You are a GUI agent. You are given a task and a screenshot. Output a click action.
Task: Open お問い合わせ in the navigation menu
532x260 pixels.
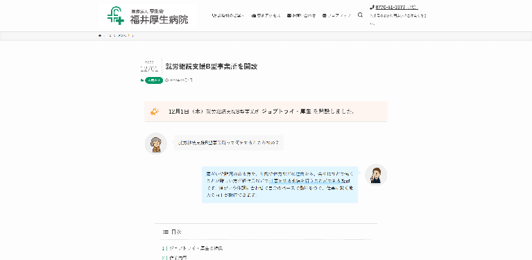click(x=301, y=15)
